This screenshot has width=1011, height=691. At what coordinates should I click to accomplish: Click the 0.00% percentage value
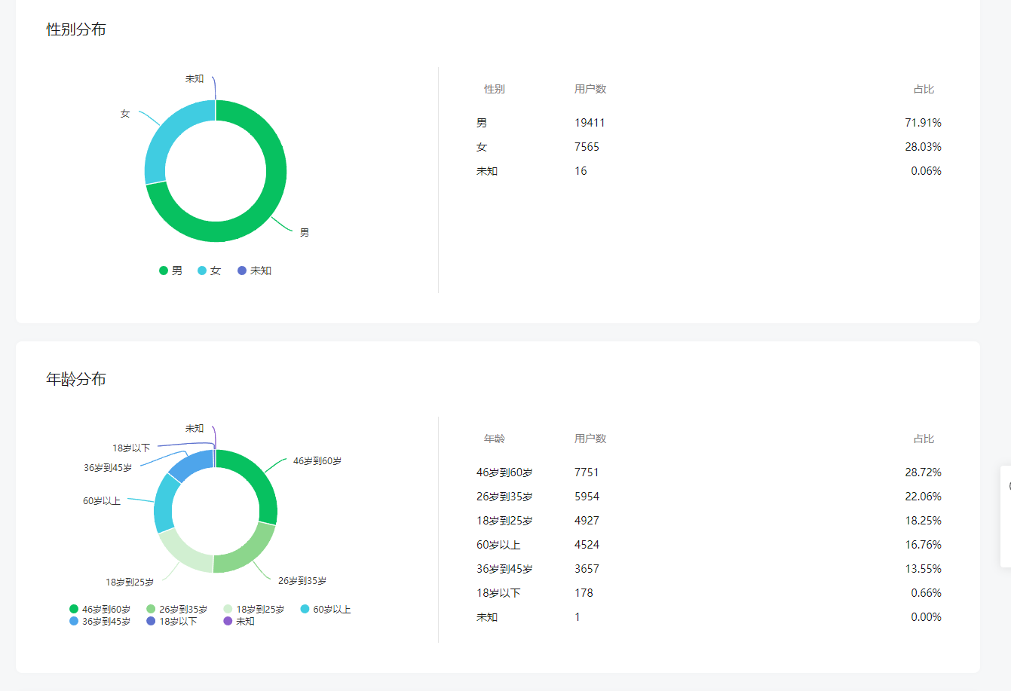(926, 617)
